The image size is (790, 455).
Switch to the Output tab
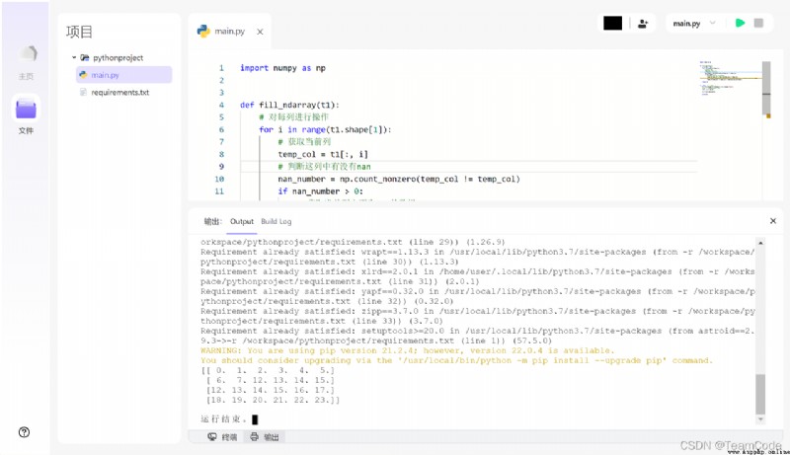tap(242, 221)
